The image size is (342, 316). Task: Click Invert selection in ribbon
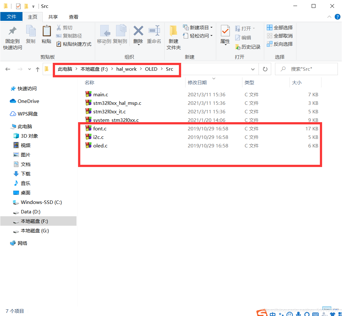coord(280,44)
